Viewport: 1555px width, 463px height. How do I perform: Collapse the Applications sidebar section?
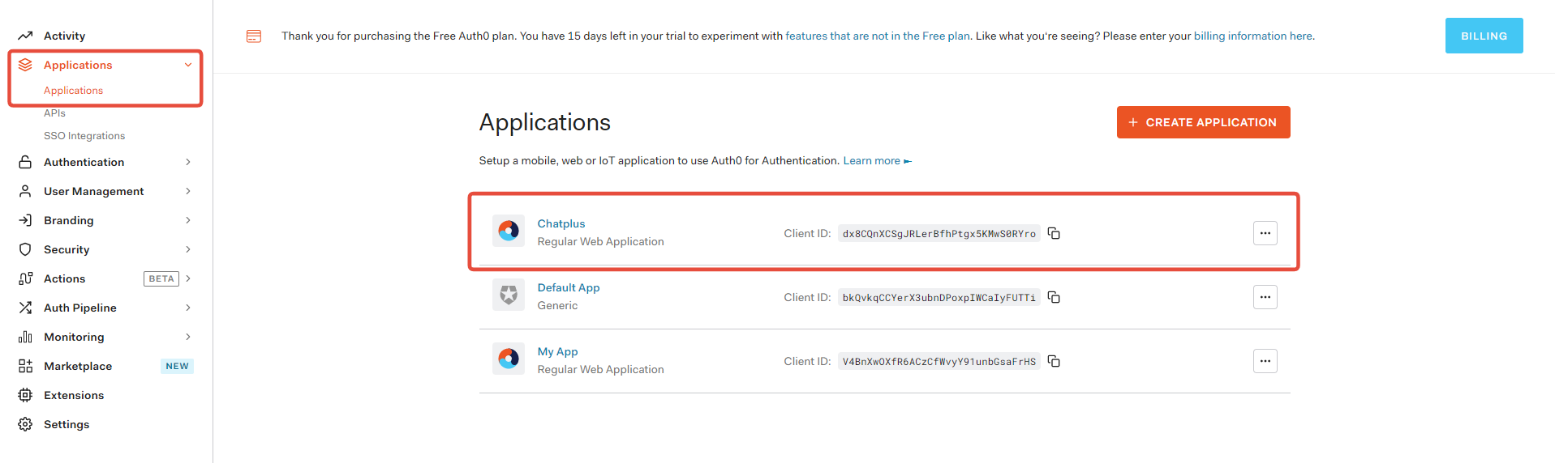(x=188, y=65)
